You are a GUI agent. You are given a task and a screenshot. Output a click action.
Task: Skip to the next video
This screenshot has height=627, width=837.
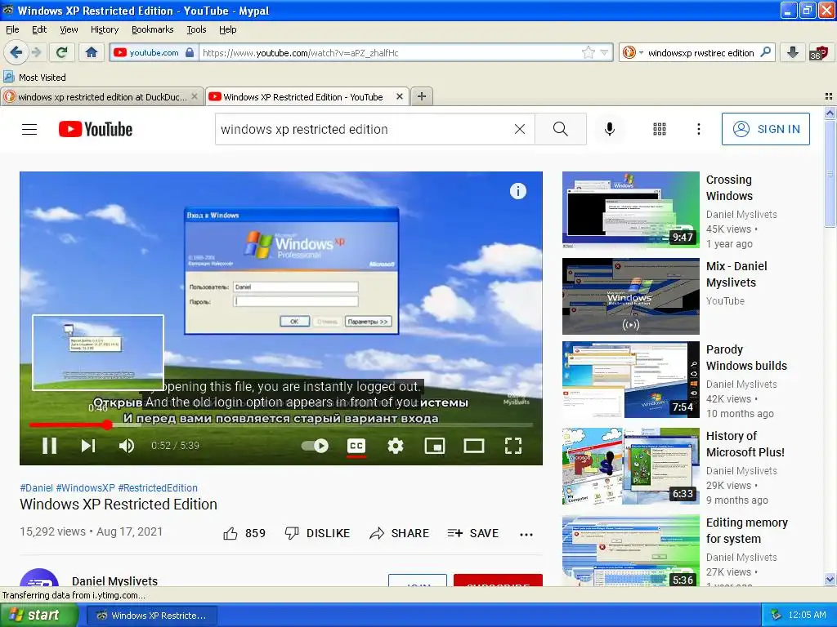(x=88, y=446)
